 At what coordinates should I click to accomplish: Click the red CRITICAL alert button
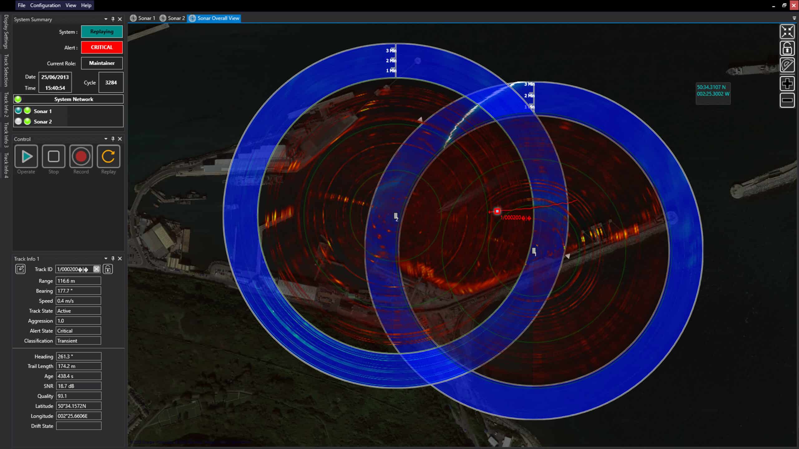[x=102, y=47]
